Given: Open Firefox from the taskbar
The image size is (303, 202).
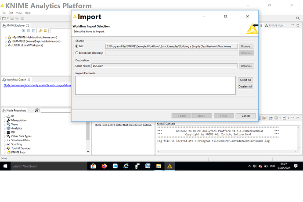Looking at the screenshot, I should (x=104, y=166).
